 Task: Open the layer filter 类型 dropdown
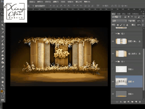tap(116, 17)
